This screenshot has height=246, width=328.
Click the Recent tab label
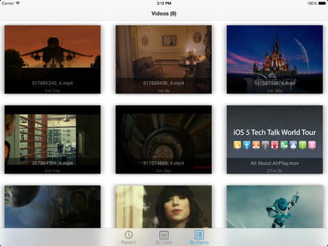[128, 243]
